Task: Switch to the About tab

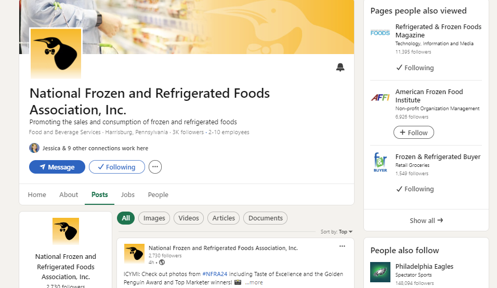Action: pyautogui.click(x=69, y=194)
